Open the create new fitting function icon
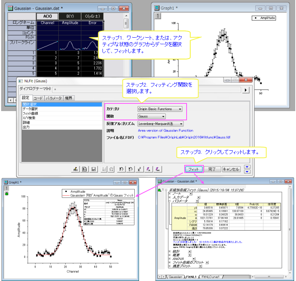The height and width of the screenshot is (281, 296). point(76,169)
